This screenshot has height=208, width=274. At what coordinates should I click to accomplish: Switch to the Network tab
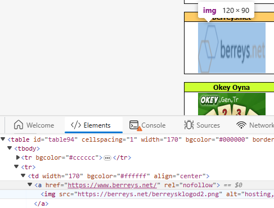pyautogui.click(x=255, y=125)
